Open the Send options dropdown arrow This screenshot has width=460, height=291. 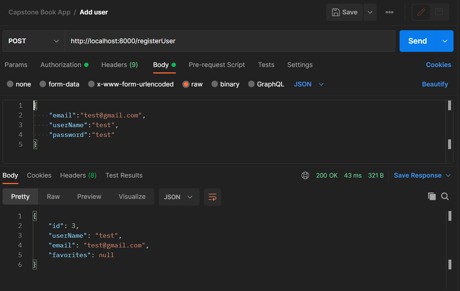pyautogui.click(x=445, y=41)
